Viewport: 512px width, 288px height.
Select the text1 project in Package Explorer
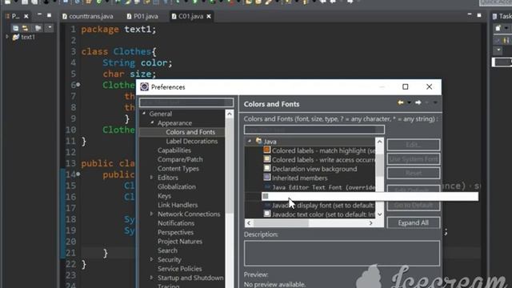click(27, 38)
